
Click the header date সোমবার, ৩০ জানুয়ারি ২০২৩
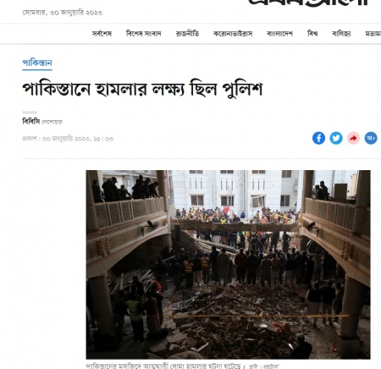click(x=63, y=13)
